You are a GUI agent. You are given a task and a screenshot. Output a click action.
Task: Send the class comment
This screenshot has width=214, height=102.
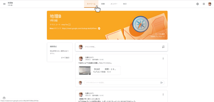tap(162, 83)
